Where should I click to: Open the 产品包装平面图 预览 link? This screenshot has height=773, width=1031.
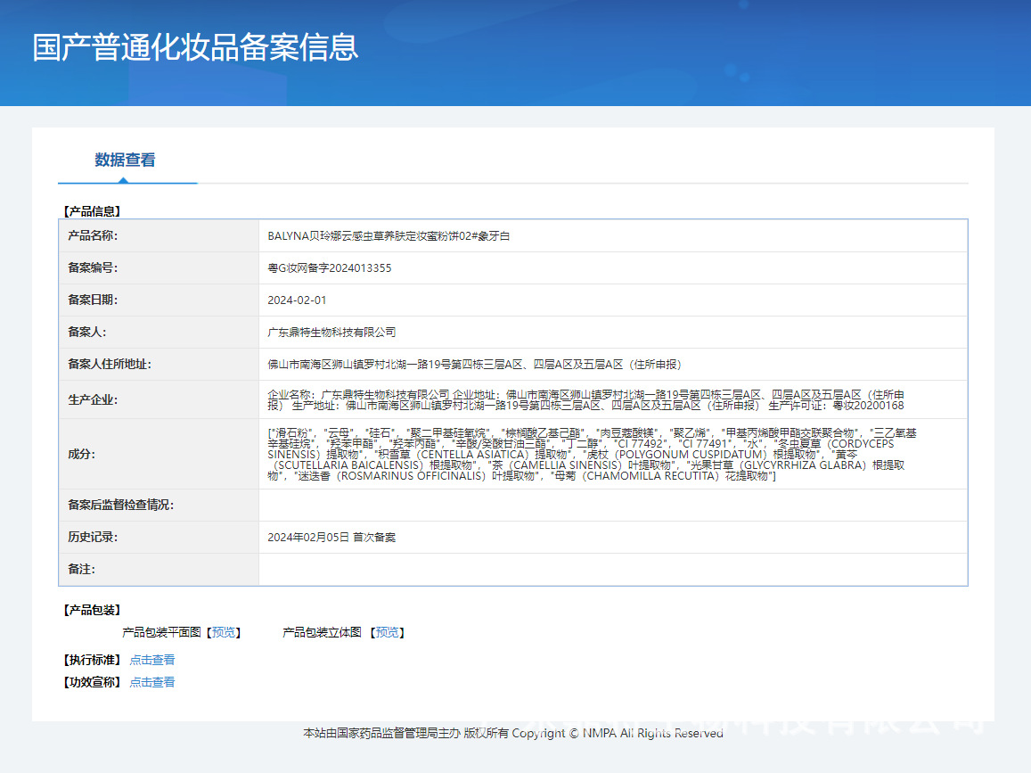tap(224, 632)
